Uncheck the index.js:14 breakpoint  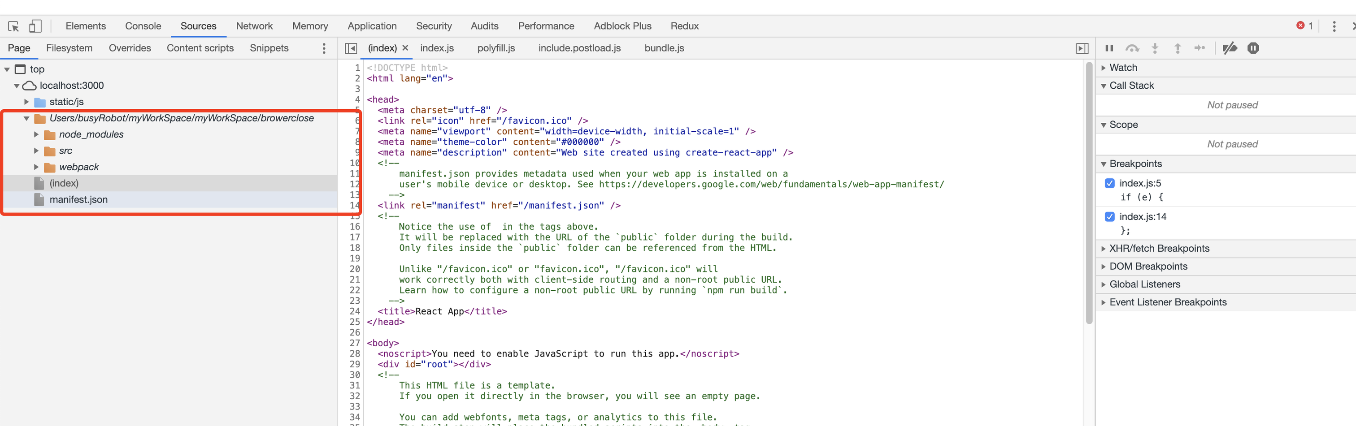click(1110, 217)
